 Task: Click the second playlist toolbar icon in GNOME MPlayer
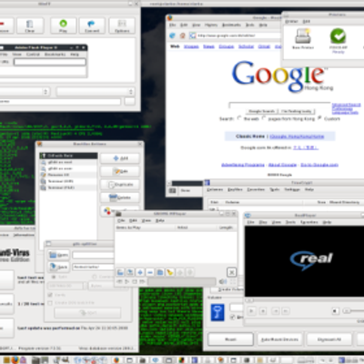130,272
